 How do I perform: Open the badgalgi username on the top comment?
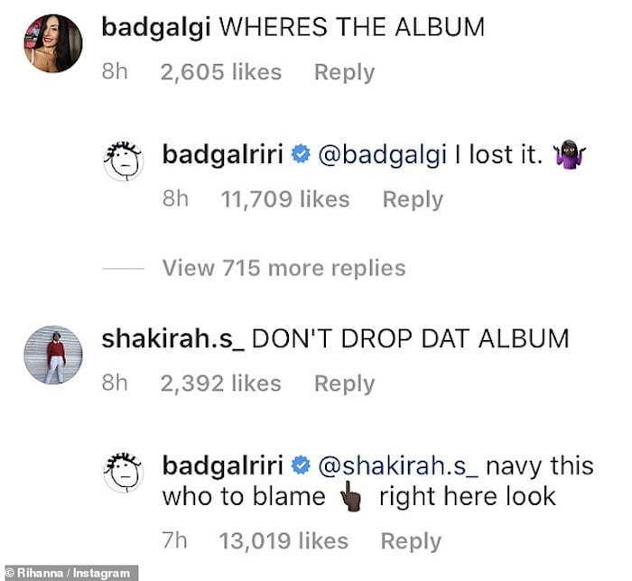pyautogui.click(x=156, y=28)
